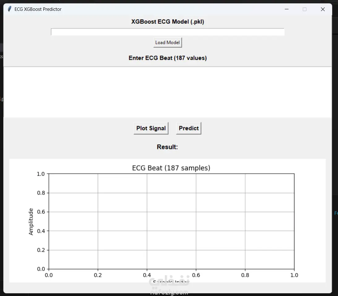Click the "XGBoost ECG Model (.pkl)" heading
This screenshot has width=338, height=296.
tap(168, 22)
